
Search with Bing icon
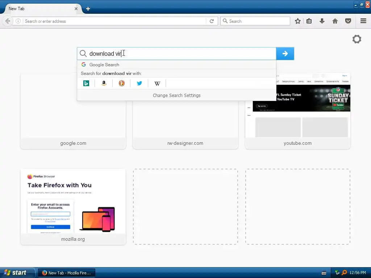[x=86, y=83]
